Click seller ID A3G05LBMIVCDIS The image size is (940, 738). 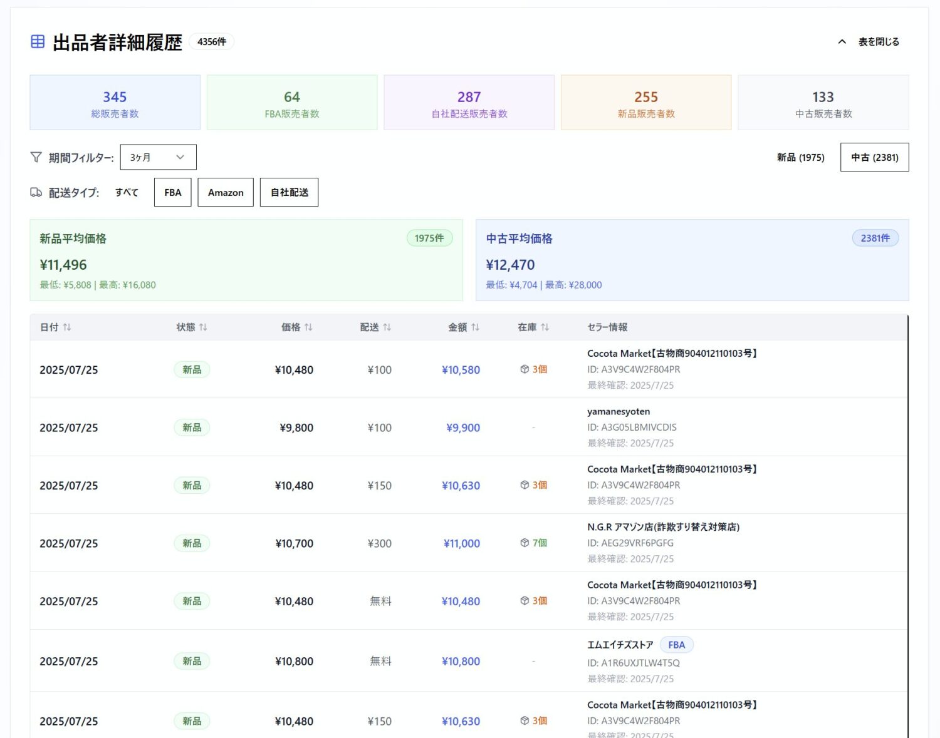632,428
